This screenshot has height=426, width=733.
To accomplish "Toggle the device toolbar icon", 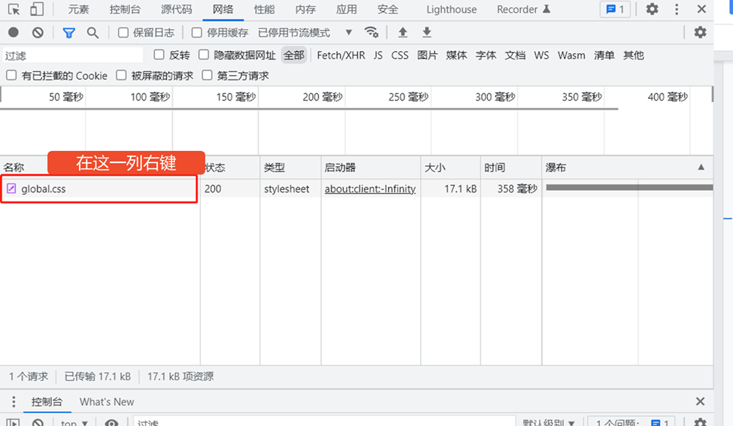I will pos(37,9).
